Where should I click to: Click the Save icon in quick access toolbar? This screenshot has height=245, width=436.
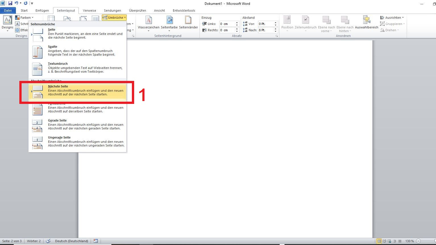pyautogui.click(x=10, y=3)
